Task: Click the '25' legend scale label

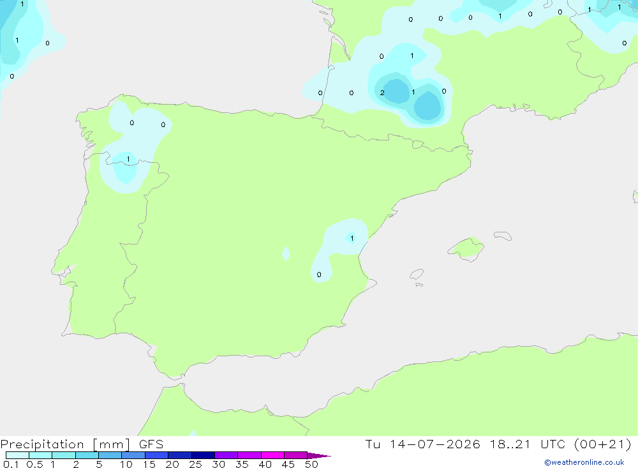Action: click(x=195, y=464)
